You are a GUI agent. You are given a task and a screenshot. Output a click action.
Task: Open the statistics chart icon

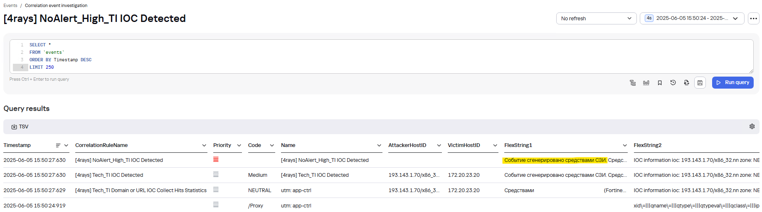[x=646, y=83]
